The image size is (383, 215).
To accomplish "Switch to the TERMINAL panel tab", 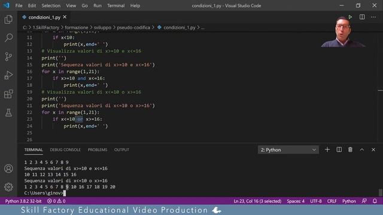I will (34, 150).
